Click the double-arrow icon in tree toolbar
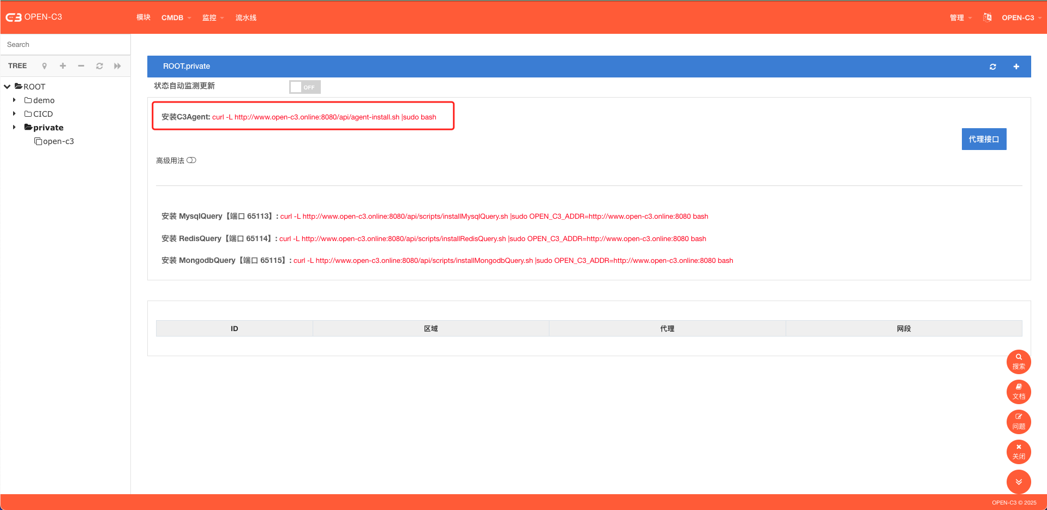This screenshot has height=510, width=1047. [x=117, y=66]
